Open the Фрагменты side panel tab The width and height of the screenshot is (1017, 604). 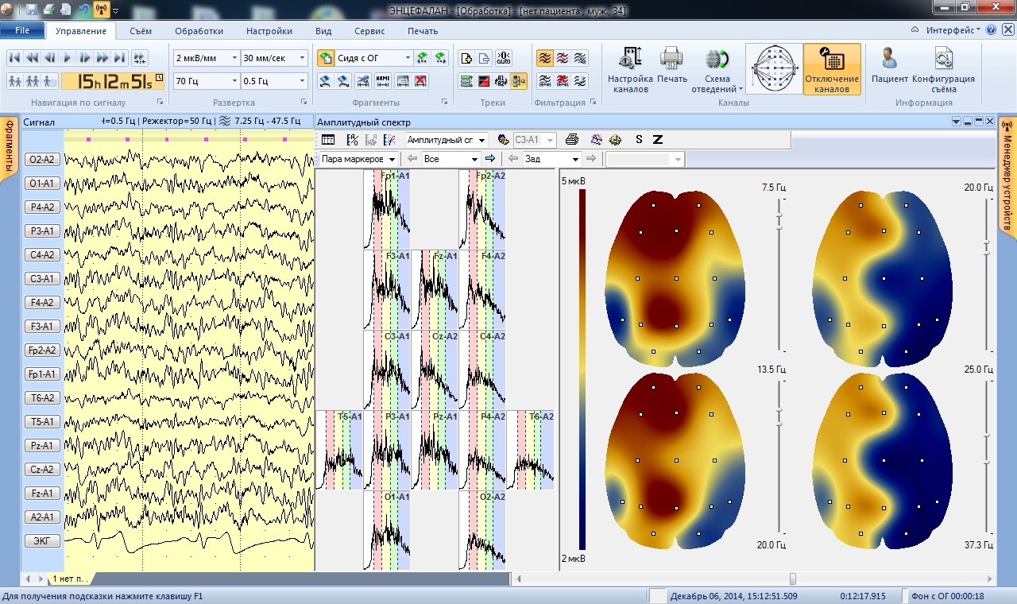click(x=9, y=149)
